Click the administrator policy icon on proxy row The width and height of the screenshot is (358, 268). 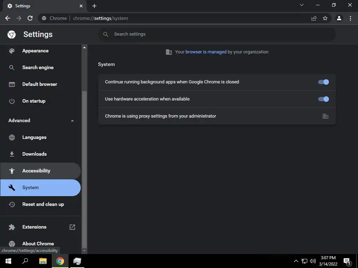coord(325,116)
